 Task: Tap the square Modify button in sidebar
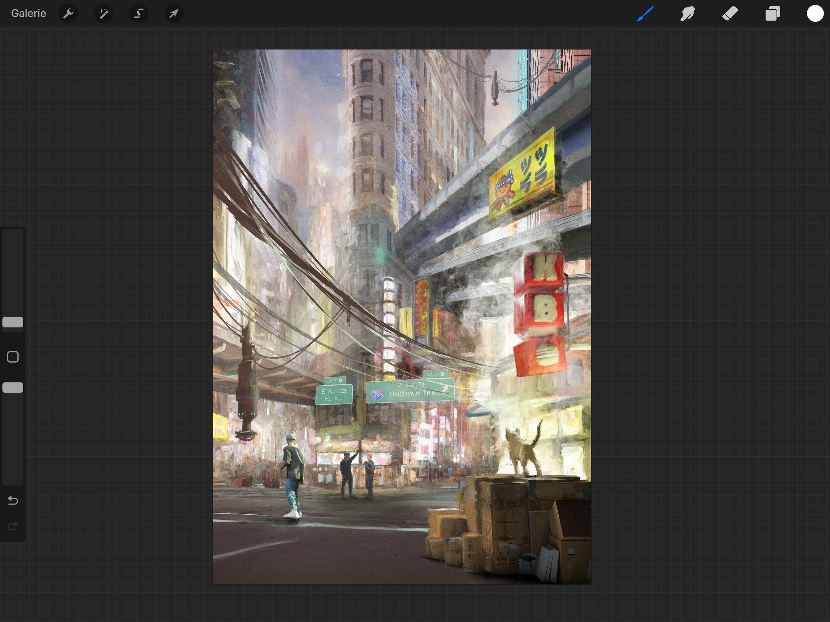coord(13,357)
